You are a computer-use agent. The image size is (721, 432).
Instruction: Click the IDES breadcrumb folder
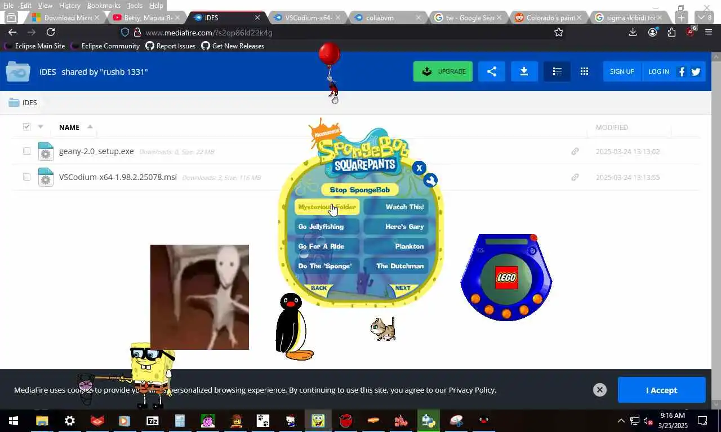[23, 102]
